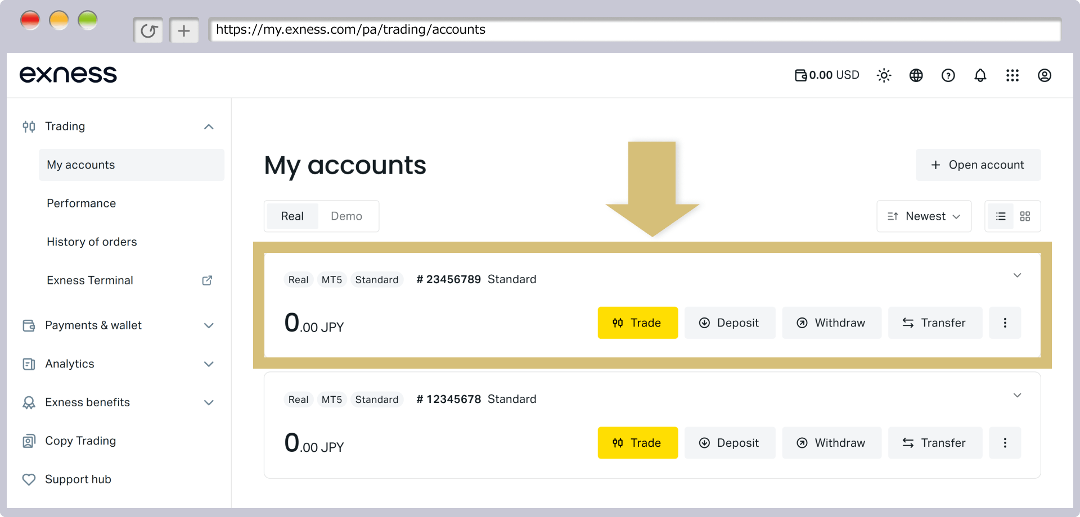Click Deposit for account 12345678
Screen dimensions: 1080x517
[x=730, y=443]
